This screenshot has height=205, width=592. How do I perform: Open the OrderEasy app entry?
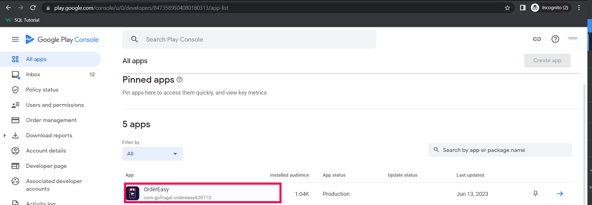pyautogui.click(x=156, y=189)
